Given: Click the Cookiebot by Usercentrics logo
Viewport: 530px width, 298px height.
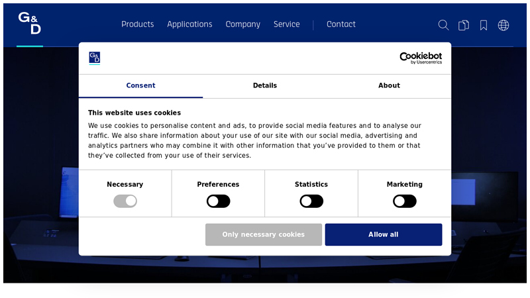Looking at the screenshot, I should (x=420, y=58).
